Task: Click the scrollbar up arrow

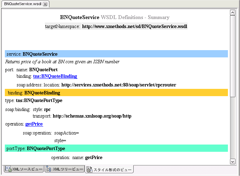Action: [233, 12]
